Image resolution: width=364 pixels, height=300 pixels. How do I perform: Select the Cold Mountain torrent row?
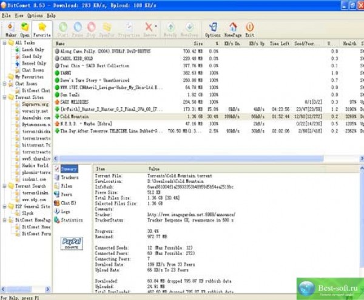click(208, 116)
